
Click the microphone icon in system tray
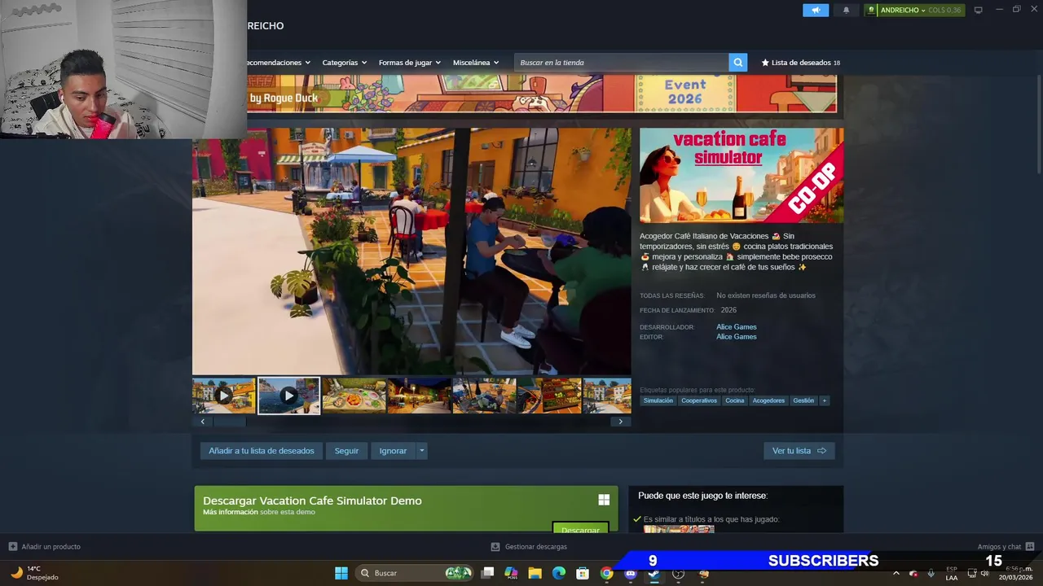click(931, 573)
